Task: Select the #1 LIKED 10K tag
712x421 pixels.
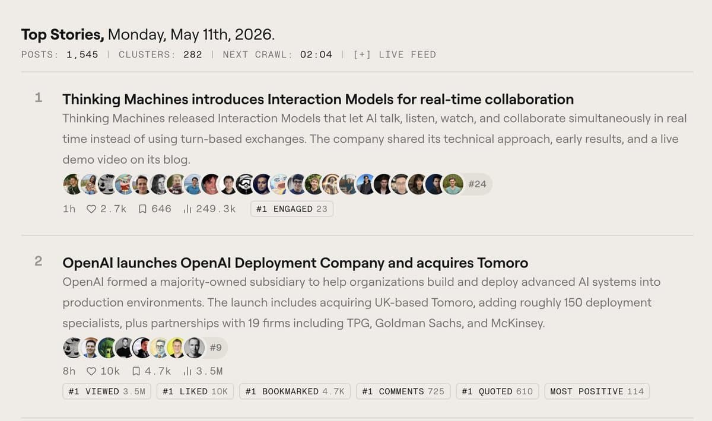Action: click(195, 391)
